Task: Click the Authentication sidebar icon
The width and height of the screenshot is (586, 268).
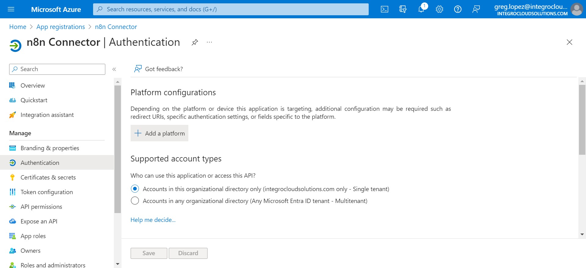Action: (13, 163)
